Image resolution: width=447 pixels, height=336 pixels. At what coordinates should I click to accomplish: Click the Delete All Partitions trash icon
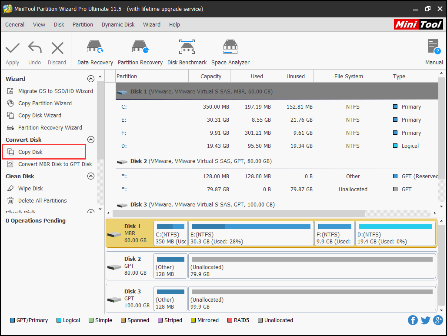[10, 201]
